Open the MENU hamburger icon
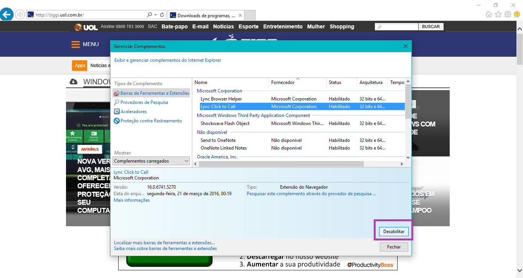This screenshot has height=278, width=523. pos(76,44)
